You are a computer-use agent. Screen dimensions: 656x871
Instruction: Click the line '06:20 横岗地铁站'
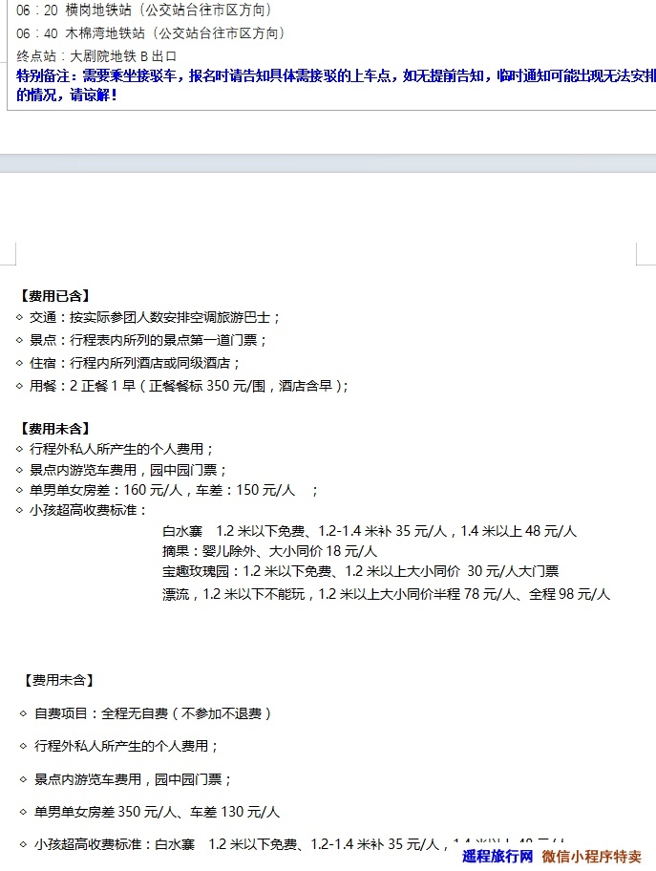coord(144,10)
